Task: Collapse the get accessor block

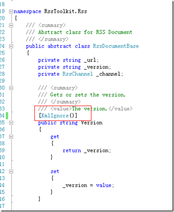Action: coord(11,137)
